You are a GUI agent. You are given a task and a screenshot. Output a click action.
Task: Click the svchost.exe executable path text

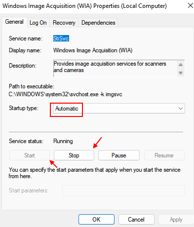pos(65,94)
